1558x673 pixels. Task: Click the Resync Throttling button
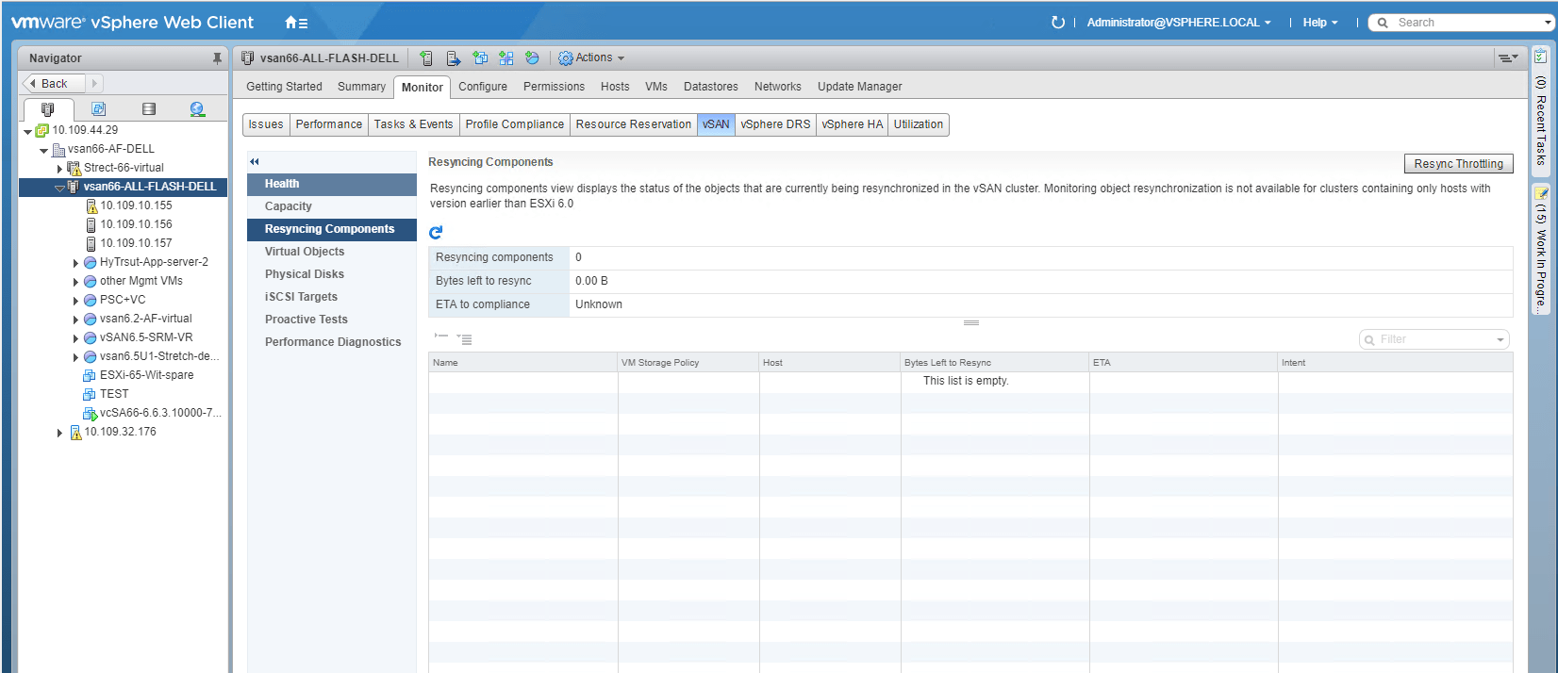(x=1458, y=164)
